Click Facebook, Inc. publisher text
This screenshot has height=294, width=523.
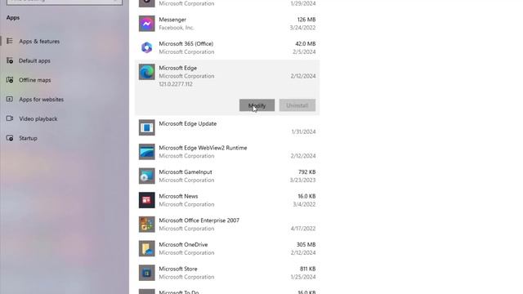(x=177, y=28)
